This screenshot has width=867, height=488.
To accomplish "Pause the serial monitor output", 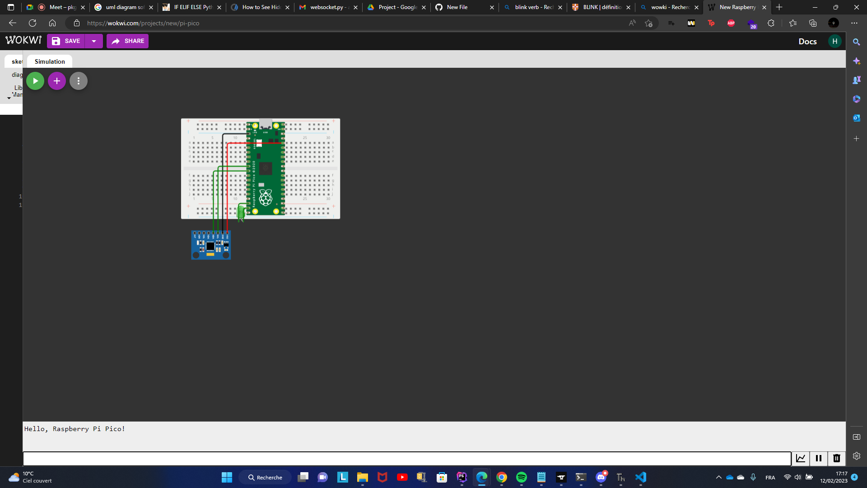I will pyautogui.click(x=818, y=458).
